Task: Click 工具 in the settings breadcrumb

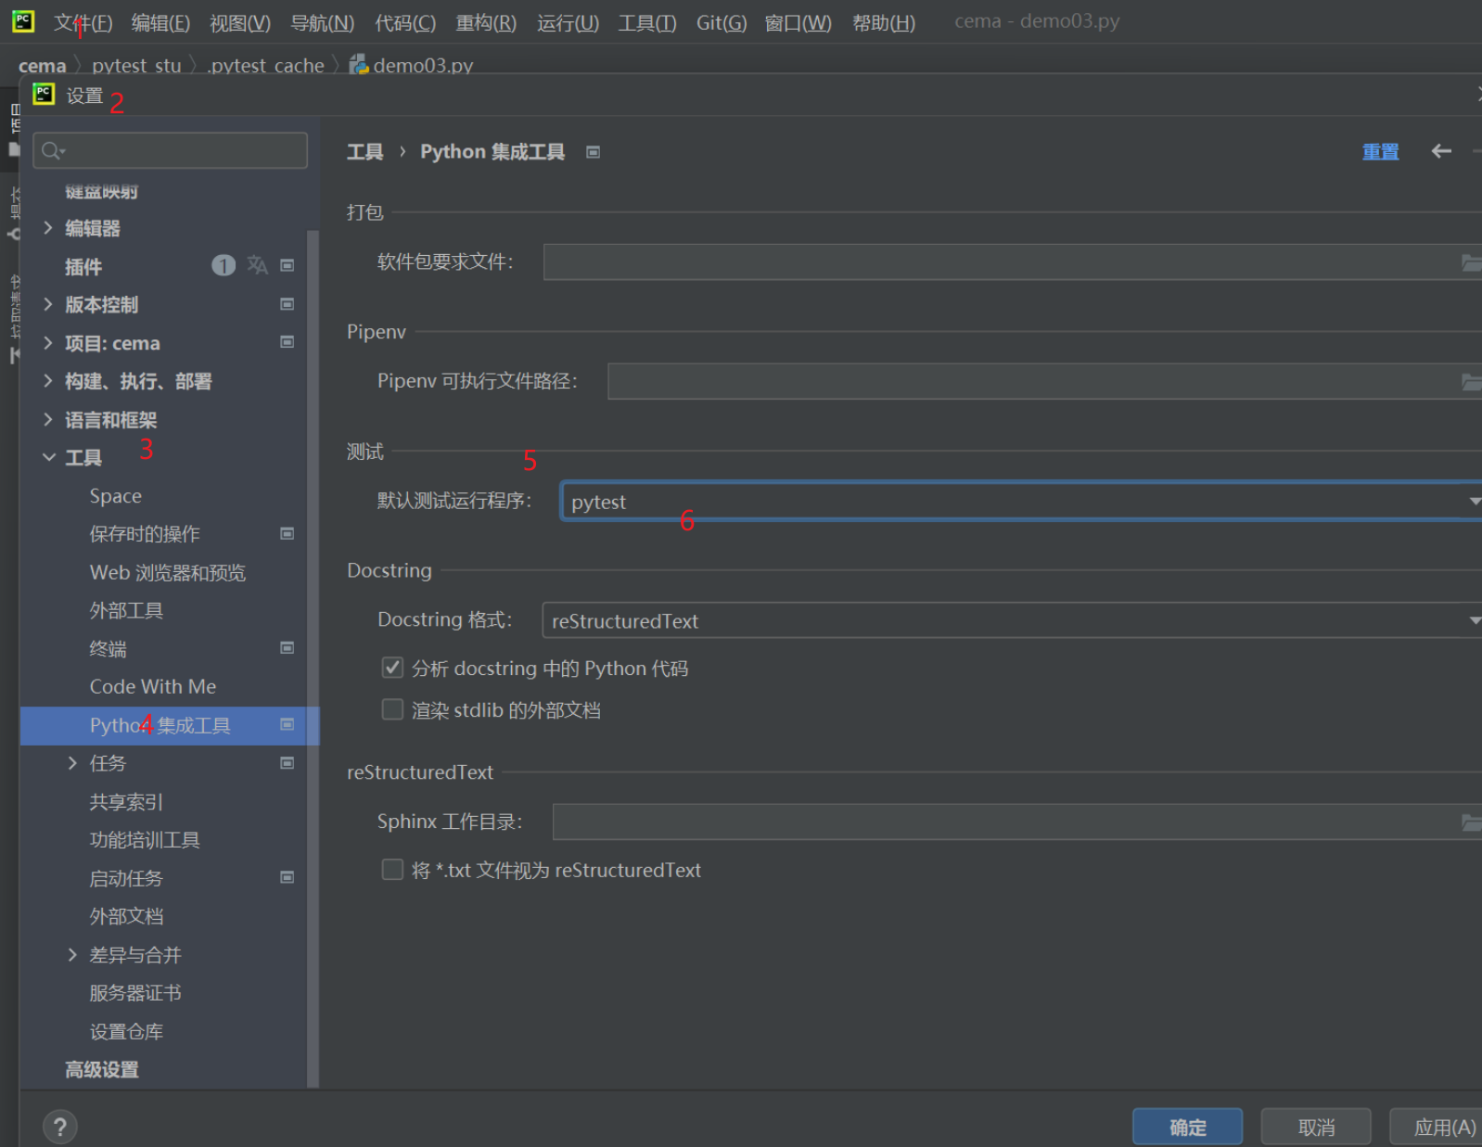Action: pos(365,151)
